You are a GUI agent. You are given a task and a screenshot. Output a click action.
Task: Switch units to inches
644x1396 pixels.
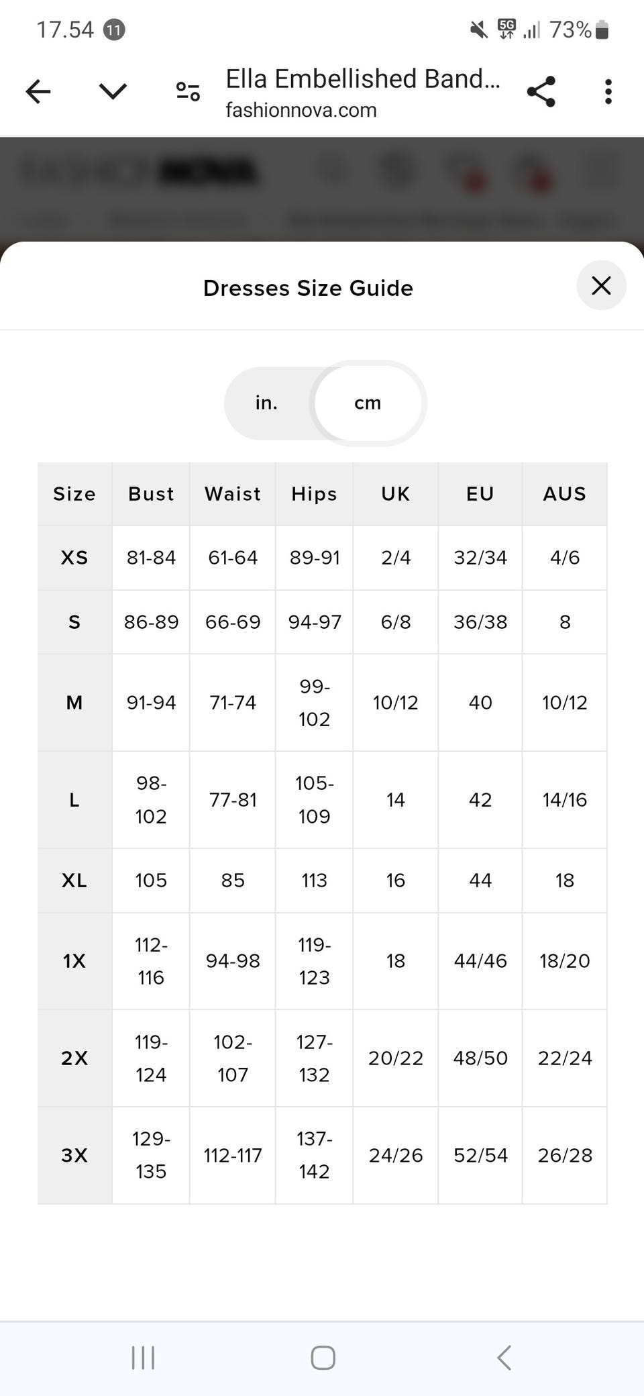[266, 403]
